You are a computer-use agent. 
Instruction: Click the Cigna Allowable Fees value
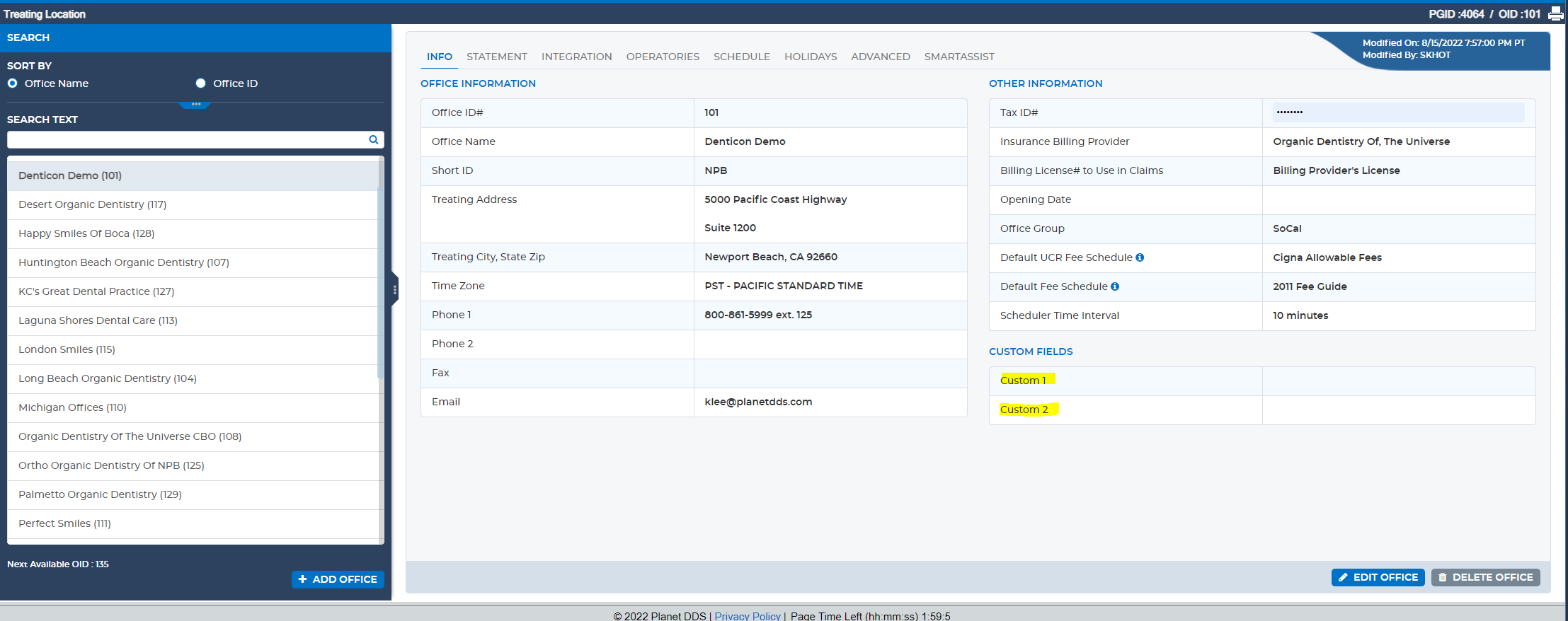click(1327, 257)
